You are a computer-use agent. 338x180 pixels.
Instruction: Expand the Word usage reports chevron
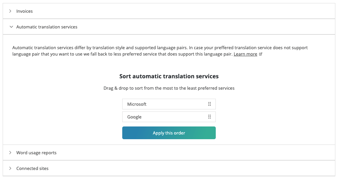tap(10, 153)
